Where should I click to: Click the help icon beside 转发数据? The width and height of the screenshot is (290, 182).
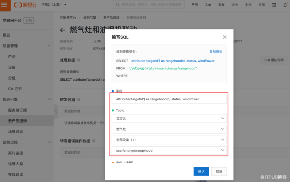coord(79,100)
